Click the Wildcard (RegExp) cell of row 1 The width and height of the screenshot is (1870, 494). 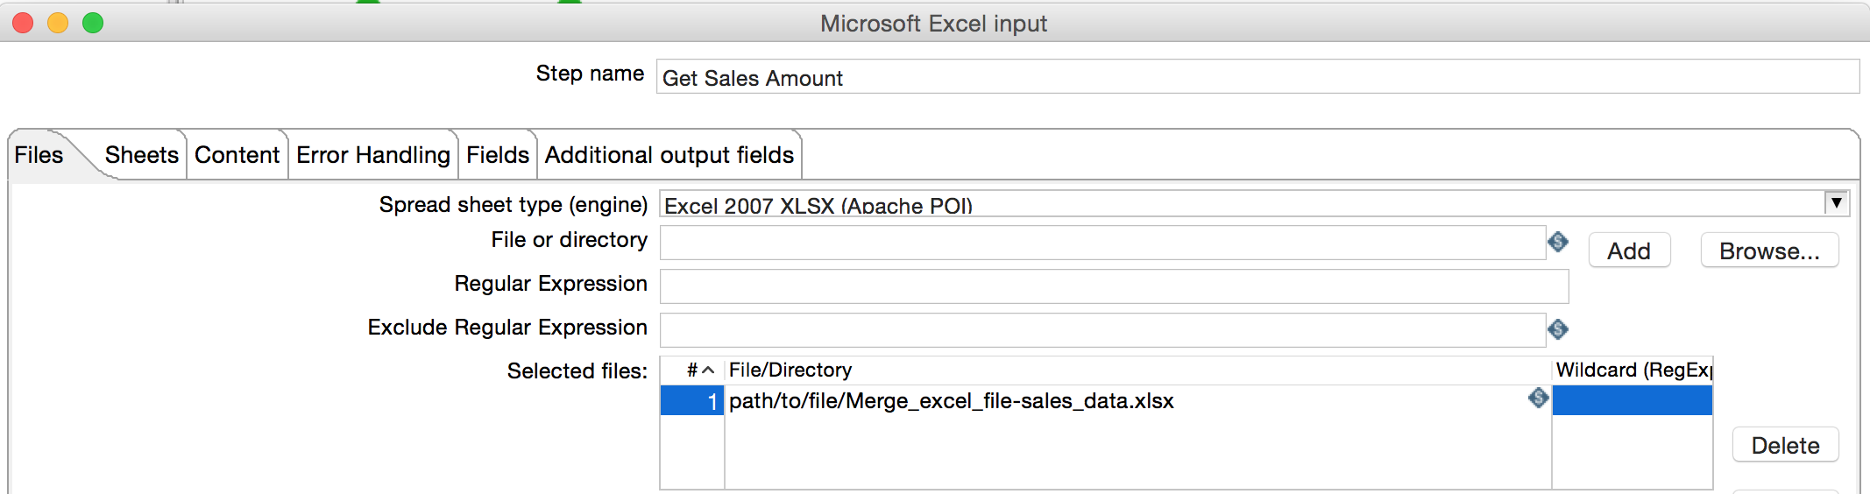click(1631, 401)
